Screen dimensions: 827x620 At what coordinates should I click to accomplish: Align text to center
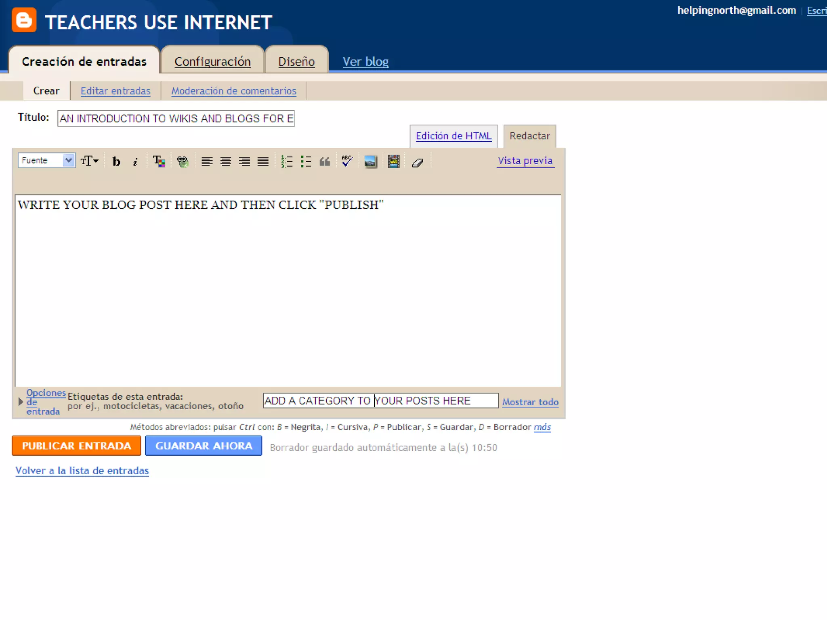[x=226, y=161]
